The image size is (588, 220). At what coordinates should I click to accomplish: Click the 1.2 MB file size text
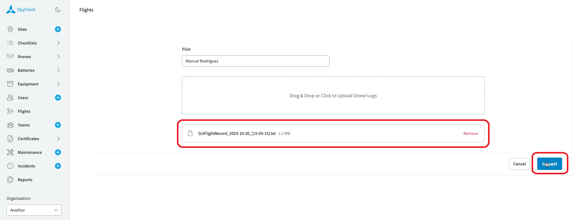284,133
